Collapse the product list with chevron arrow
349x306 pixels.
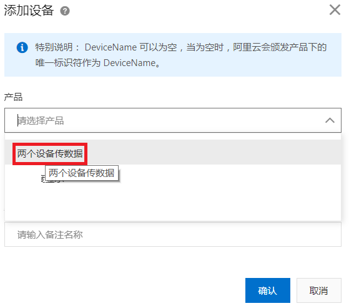(x=330, y=120)
